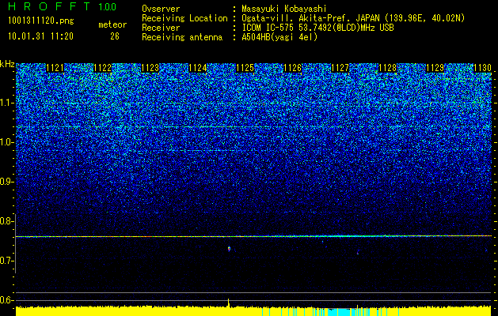Click the bright meteor echo below the carrier line near 1125
This screenshot has height=316, width=498.
229,249
